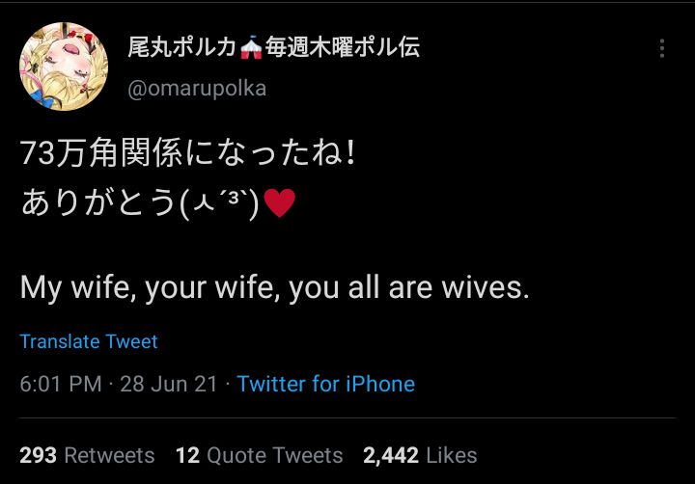The image size is (695, 484).
Task: Show the 2,442 Likes list
Action: 420,455
